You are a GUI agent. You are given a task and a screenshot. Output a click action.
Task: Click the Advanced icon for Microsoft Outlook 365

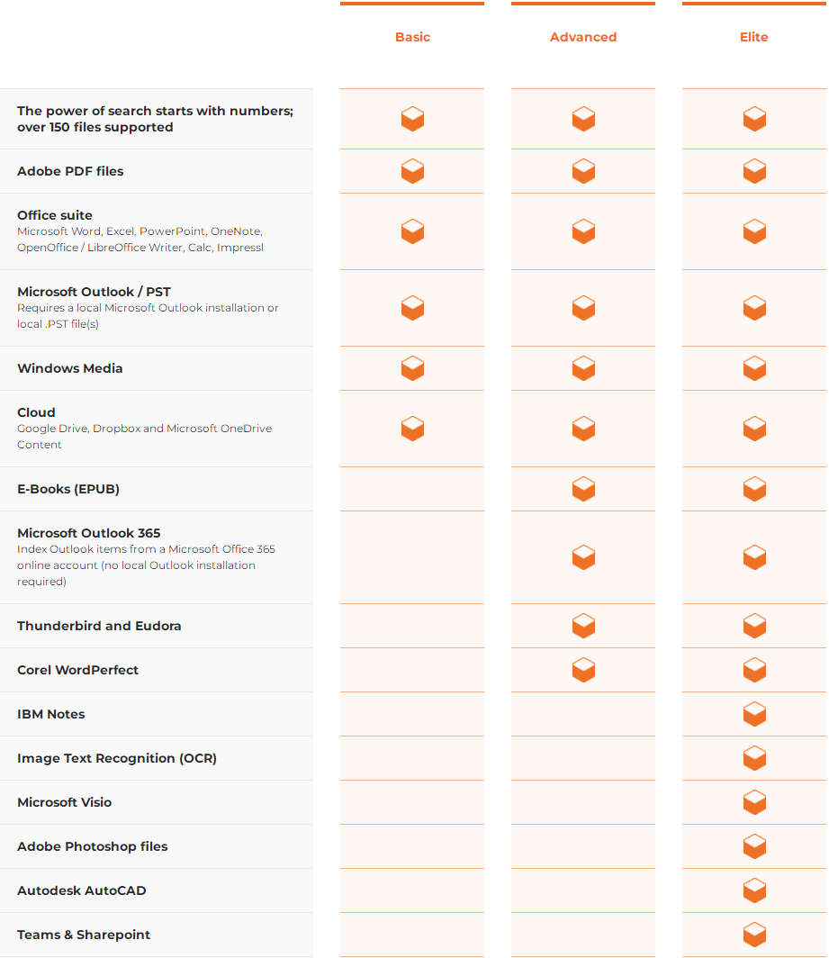tap(583, 557)
